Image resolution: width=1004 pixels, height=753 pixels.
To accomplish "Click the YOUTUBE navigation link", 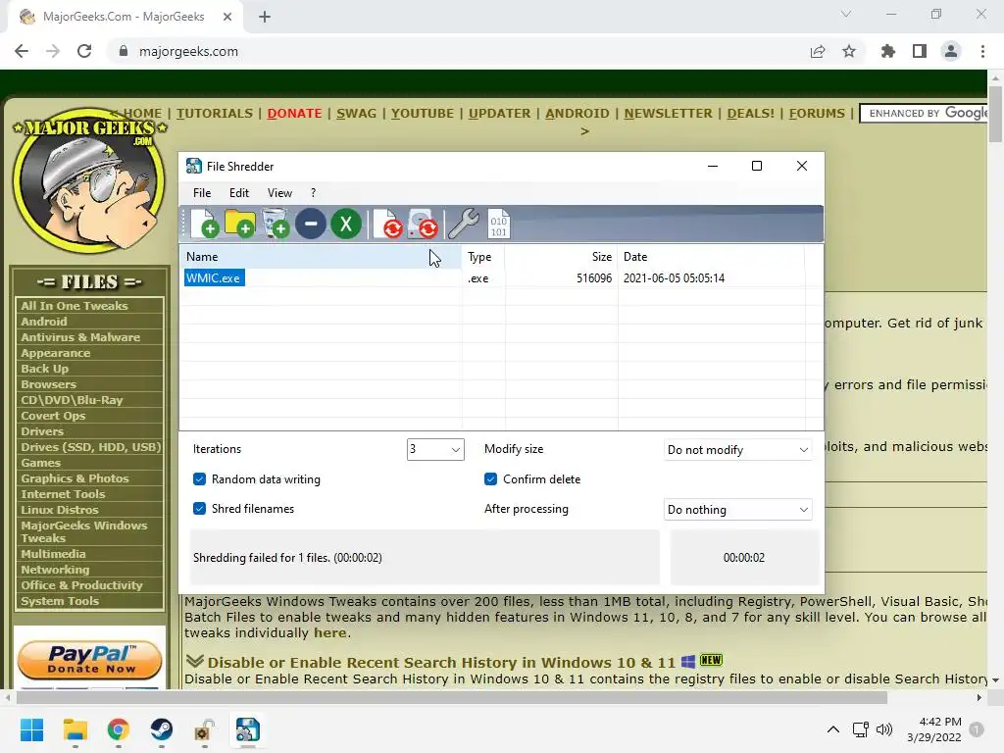I will click(x=423, y=114).
